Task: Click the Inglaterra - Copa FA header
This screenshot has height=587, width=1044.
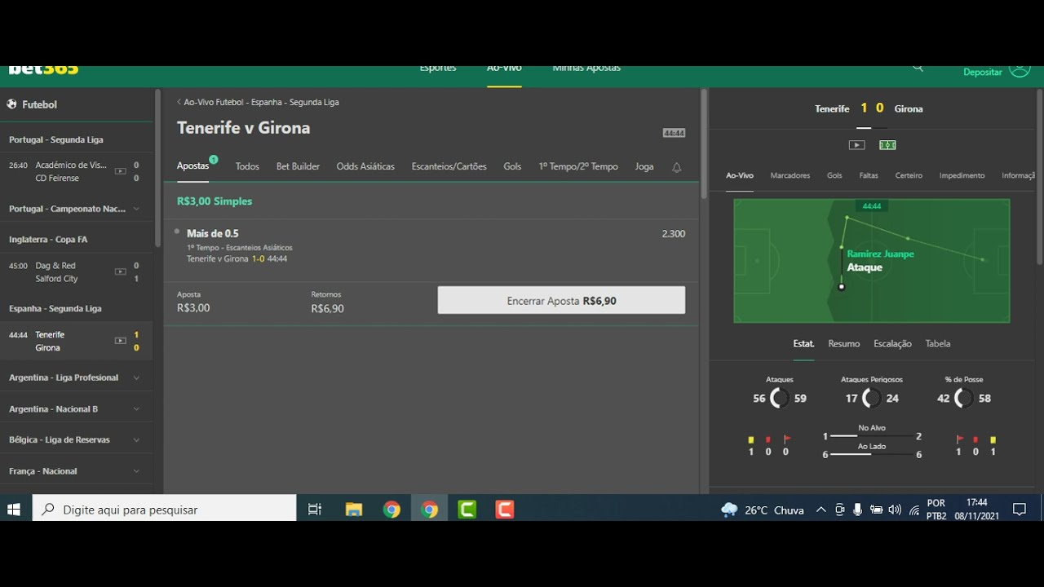Action: coord(48,240)
